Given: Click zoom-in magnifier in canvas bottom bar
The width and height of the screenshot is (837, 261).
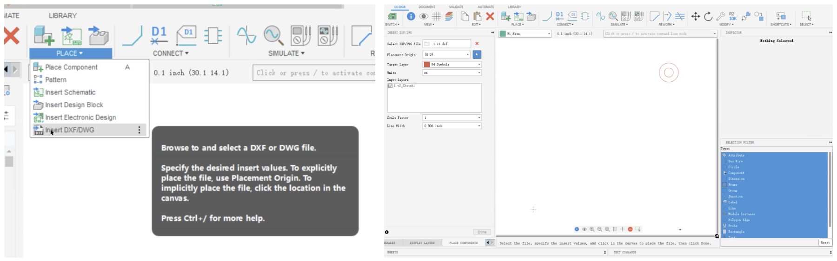Looking at the screenshot, I should point(592,229).
